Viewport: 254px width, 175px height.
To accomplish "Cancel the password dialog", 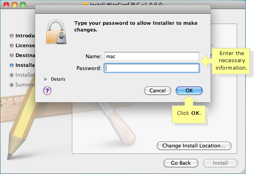I will [158, 90].
